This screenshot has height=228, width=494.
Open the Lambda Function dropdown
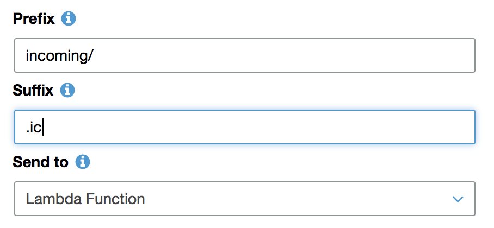tap(245, 199)
